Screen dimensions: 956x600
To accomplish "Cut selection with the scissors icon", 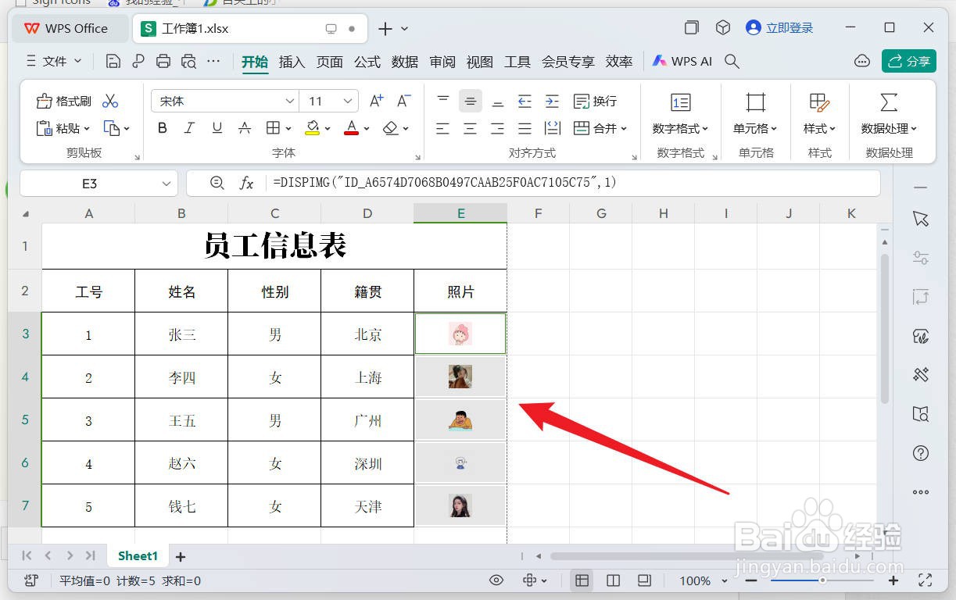I will click(110, 101).
